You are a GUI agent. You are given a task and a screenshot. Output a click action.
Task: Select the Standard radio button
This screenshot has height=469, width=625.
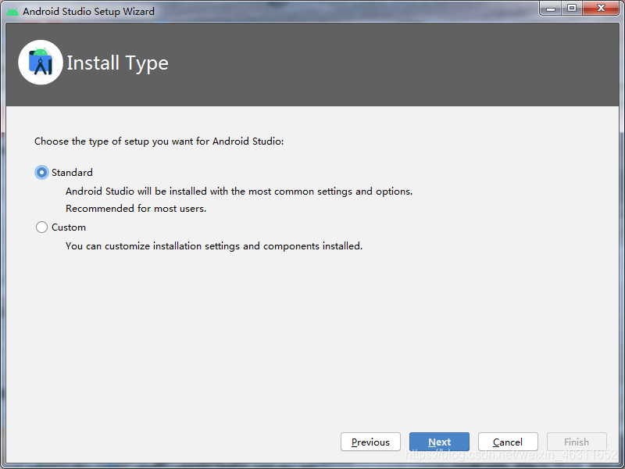pos(41,173)
